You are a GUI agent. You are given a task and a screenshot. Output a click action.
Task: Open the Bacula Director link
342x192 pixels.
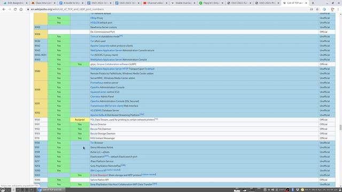(94, 124)
